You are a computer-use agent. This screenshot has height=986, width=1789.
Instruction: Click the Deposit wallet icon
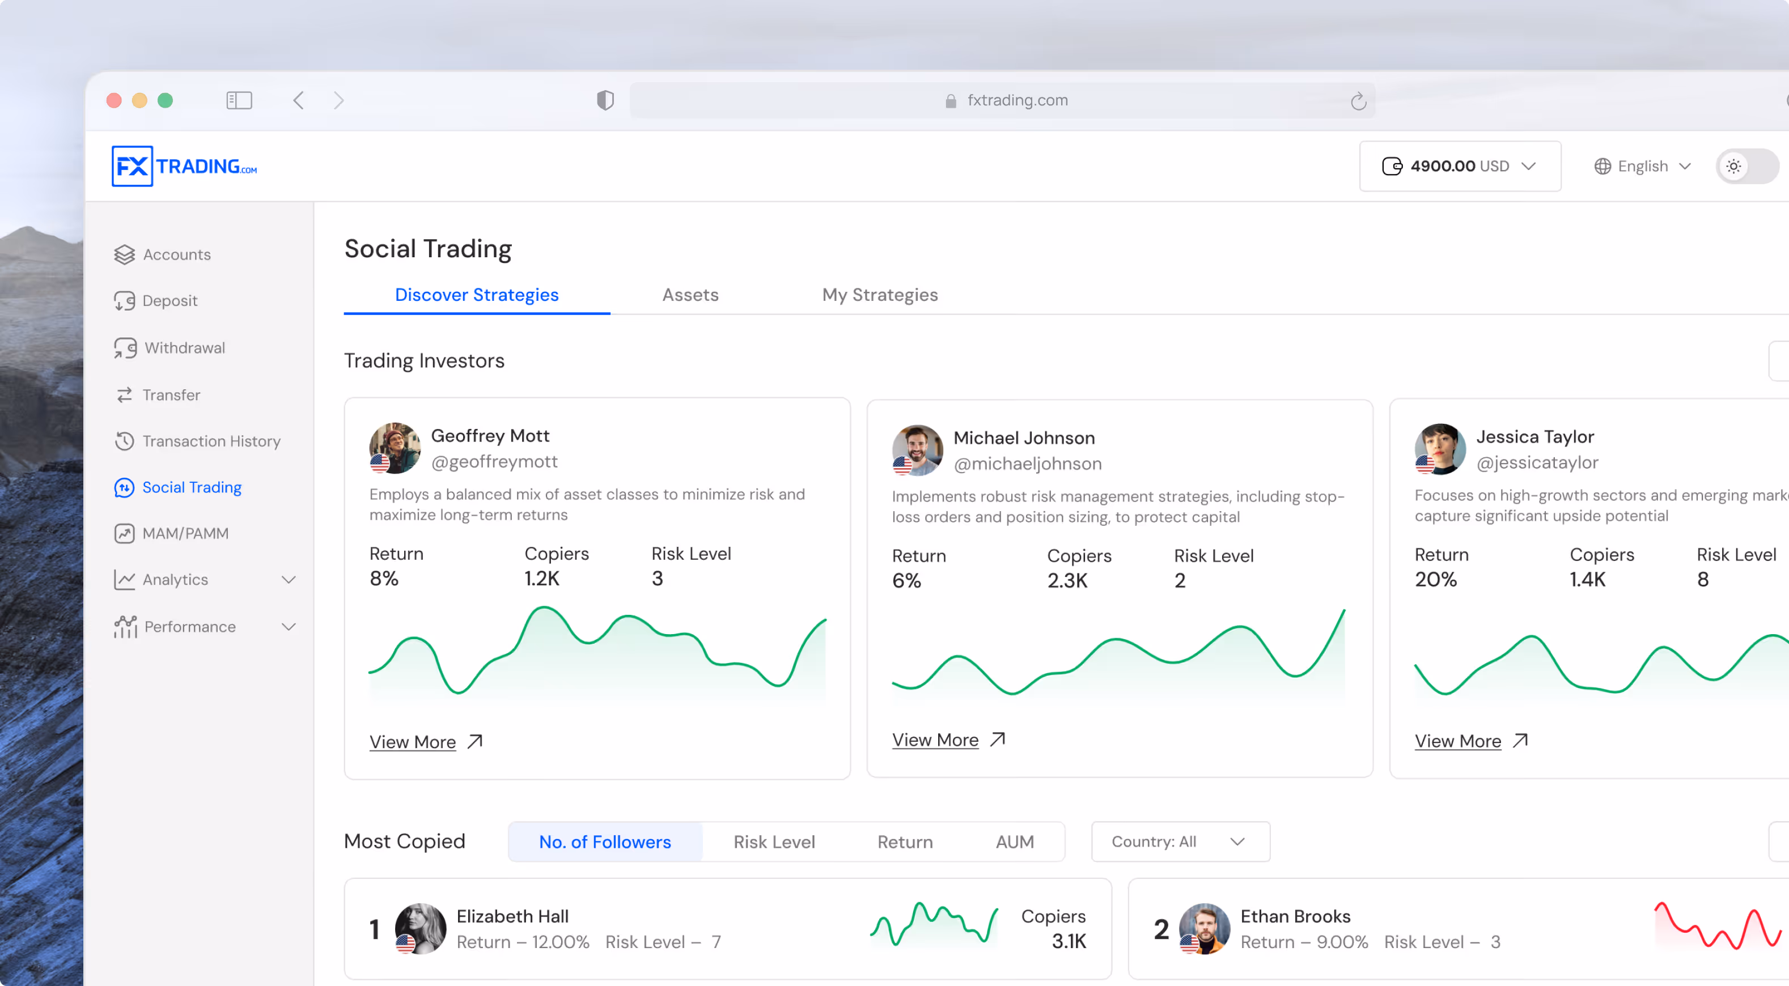(124, 301)
